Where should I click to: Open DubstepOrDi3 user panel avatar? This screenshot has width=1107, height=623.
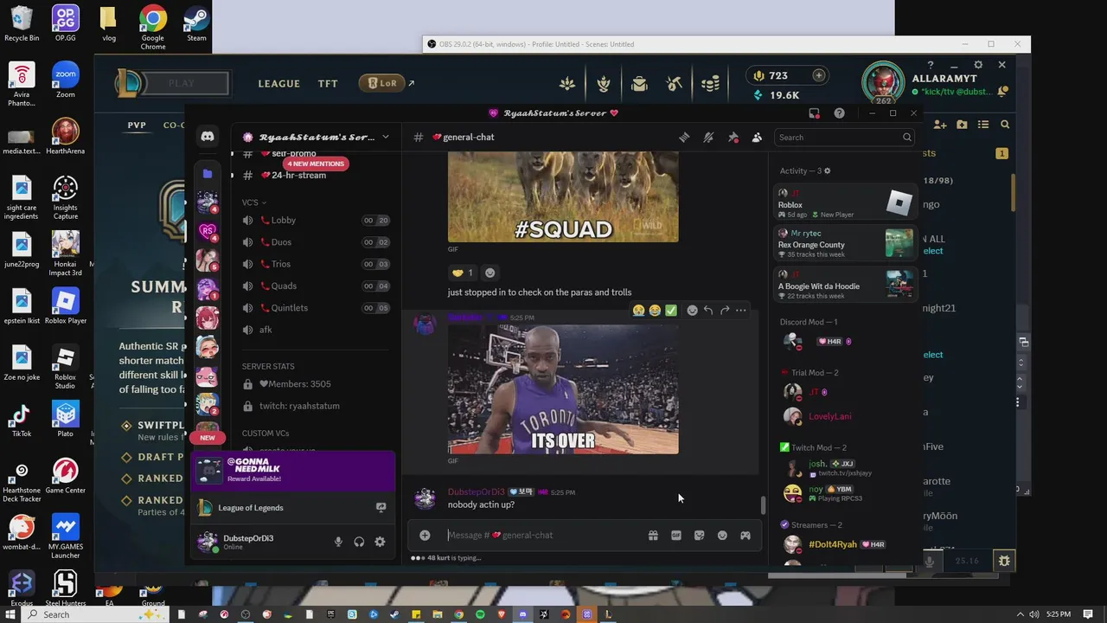tap(207, 542)
